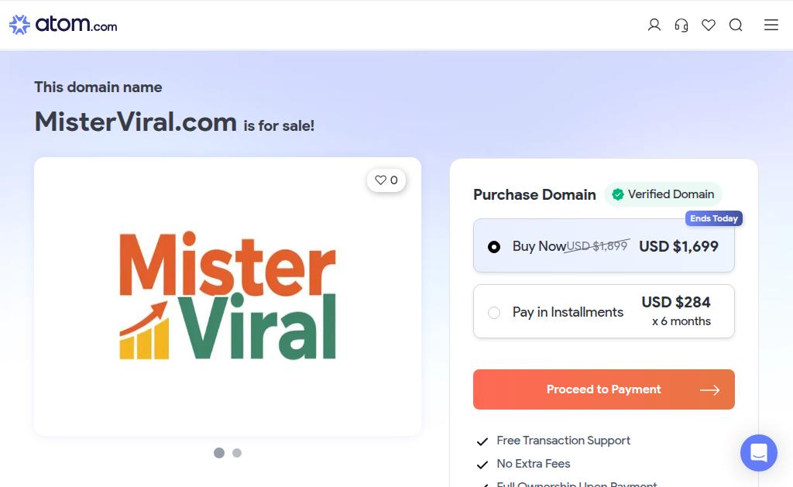This screenshot has width=793, height=487.
Task: Click the Mister Viral logo image
Action: 228,295
